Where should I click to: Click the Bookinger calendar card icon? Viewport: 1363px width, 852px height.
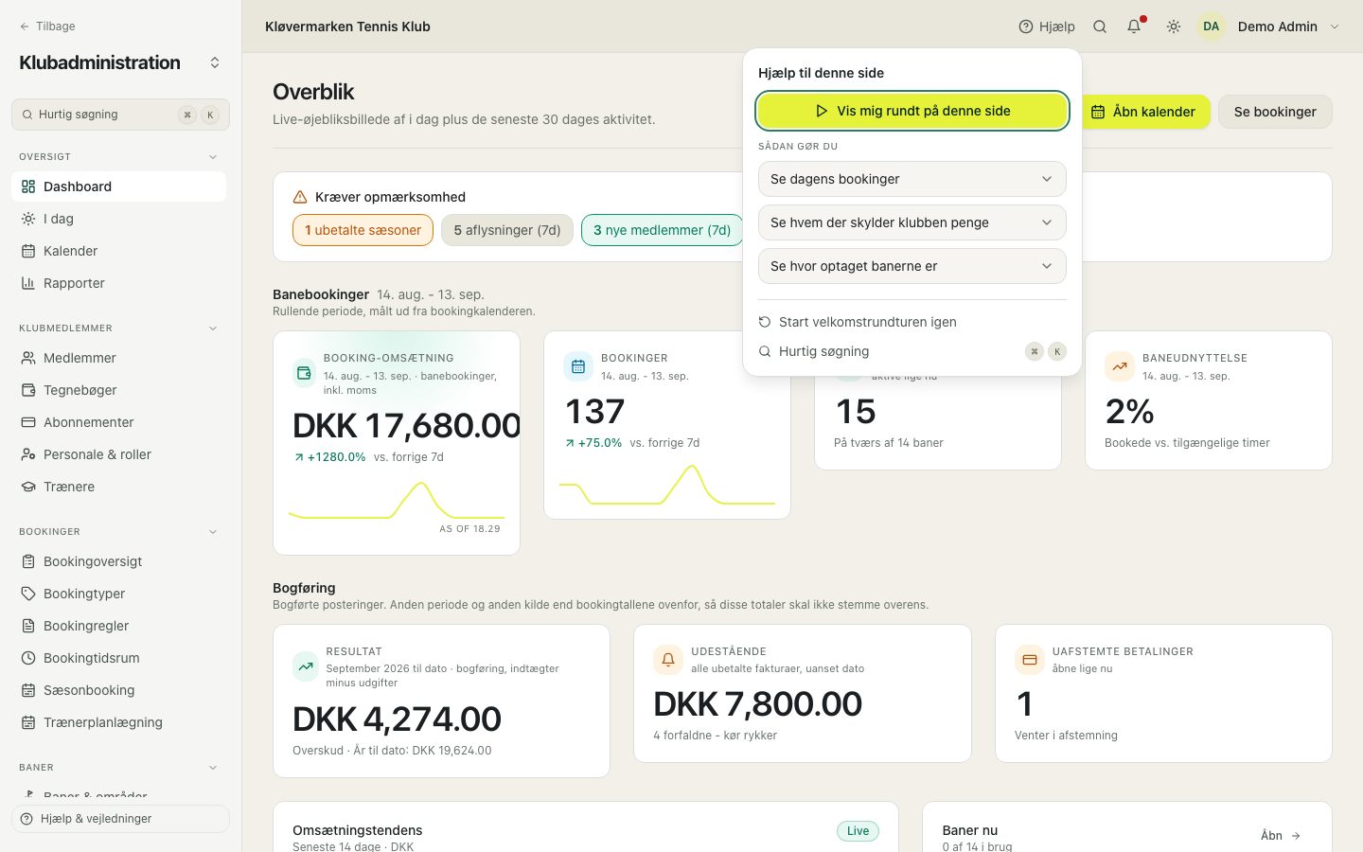(x=578, y=366)
